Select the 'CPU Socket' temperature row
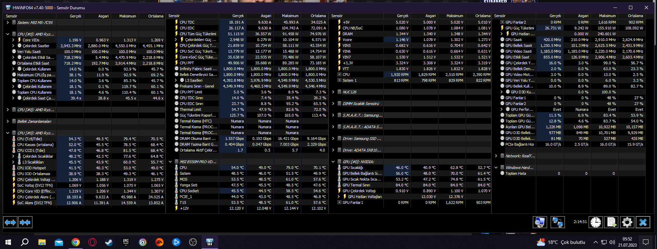This screenshot has height=249, width=657. 247,191
